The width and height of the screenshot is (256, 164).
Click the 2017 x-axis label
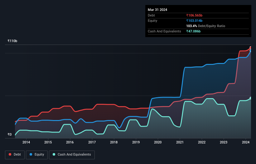[92, 142]
